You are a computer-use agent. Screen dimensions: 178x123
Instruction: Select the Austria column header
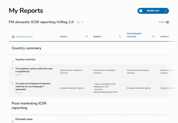pos(63,36)
